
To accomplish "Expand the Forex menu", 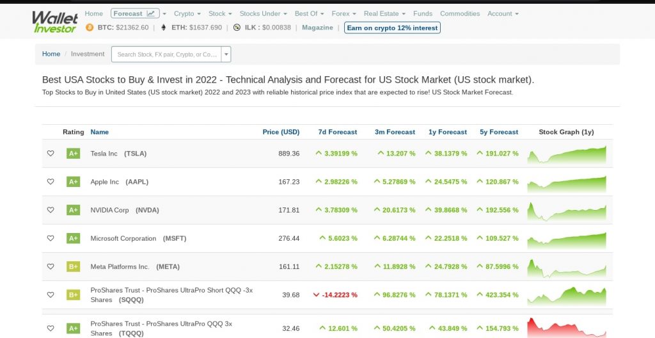I will (343, 13).
